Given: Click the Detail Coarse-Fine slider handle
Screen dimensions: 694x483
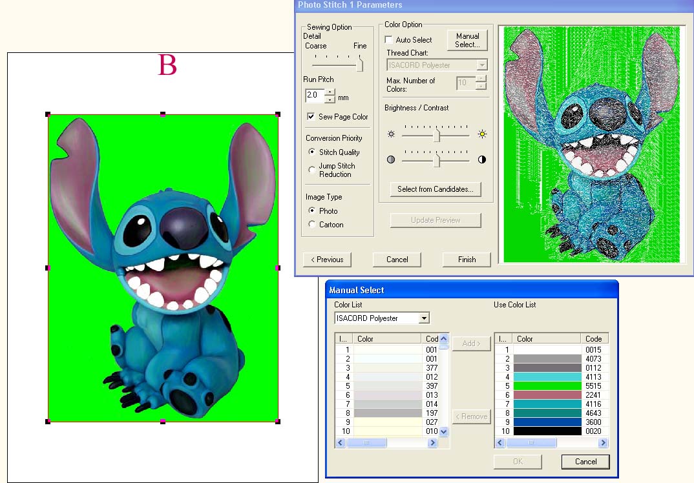Looking at the screenshot, I should coord(360,65).
